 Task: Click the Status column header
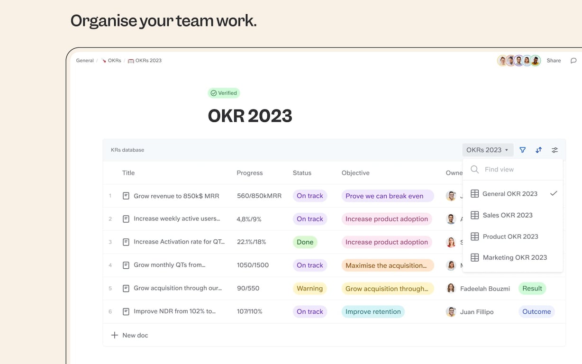point(302,173)
